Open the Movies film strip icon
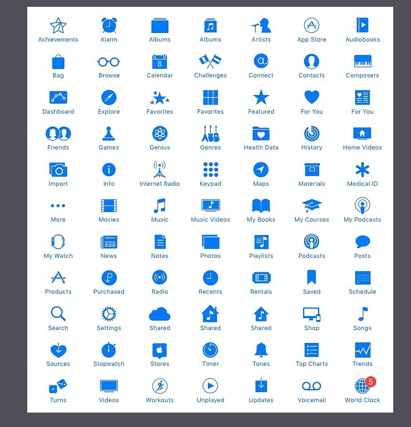The width and height of the screenshot is (411, 427). tap(109, 205)
